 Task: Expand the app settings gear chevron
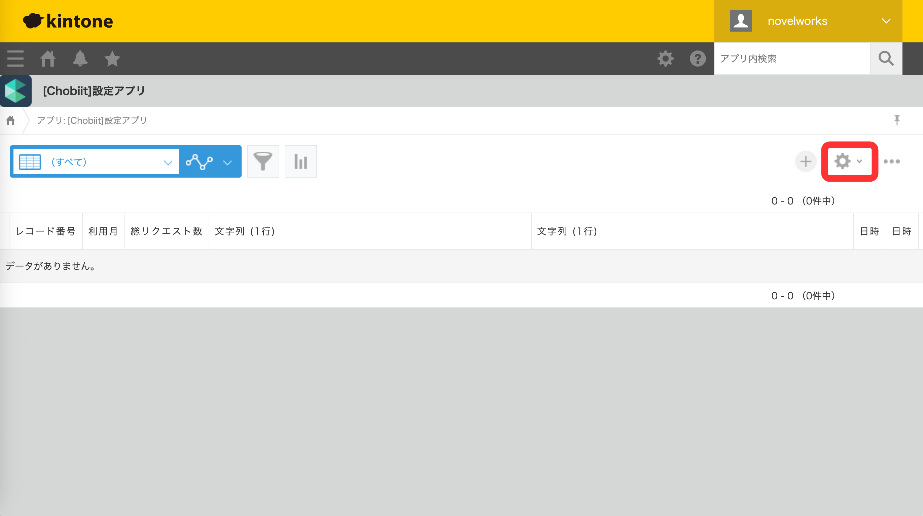(859, 161)
